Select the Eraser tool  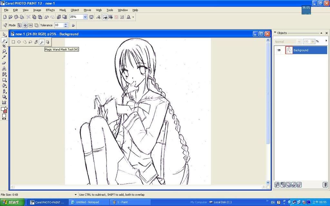[4, 63]
